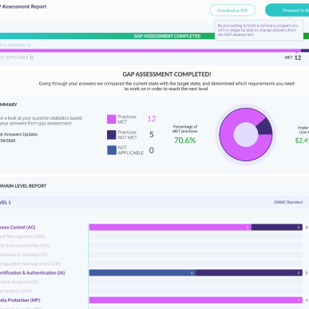Click the blue NOT APPLICABLE legend swatch

(x=112, y=150)
